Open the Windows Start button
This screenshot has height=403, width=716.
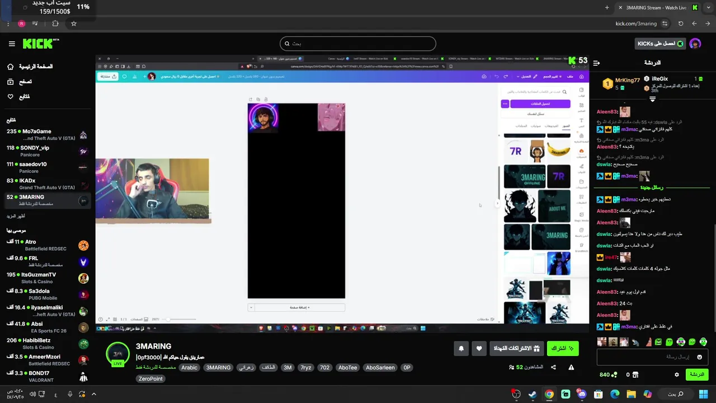703,394
